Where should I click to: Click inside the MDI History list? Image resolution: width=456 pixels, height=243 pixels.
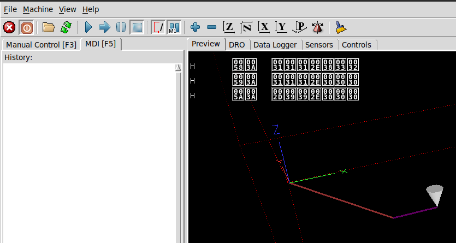point(88,153)
